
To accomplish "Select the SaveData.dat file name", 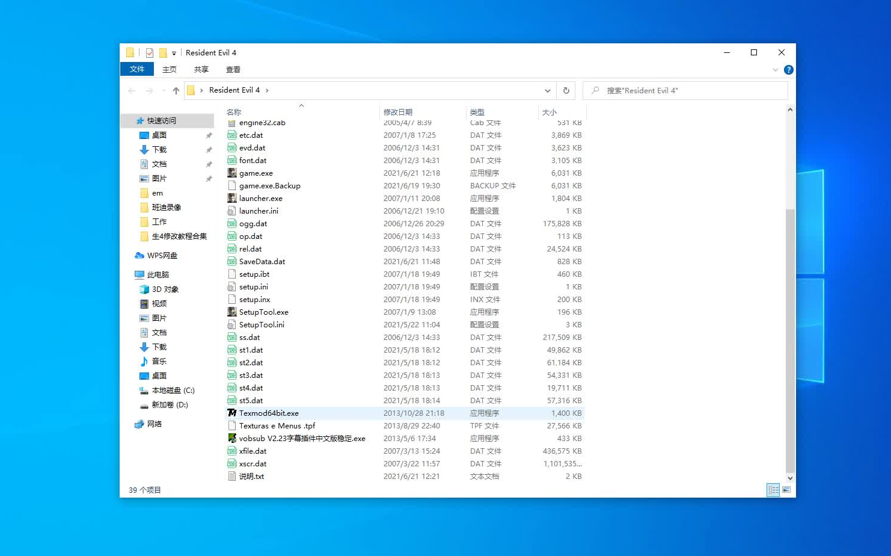I will point(262,261).
